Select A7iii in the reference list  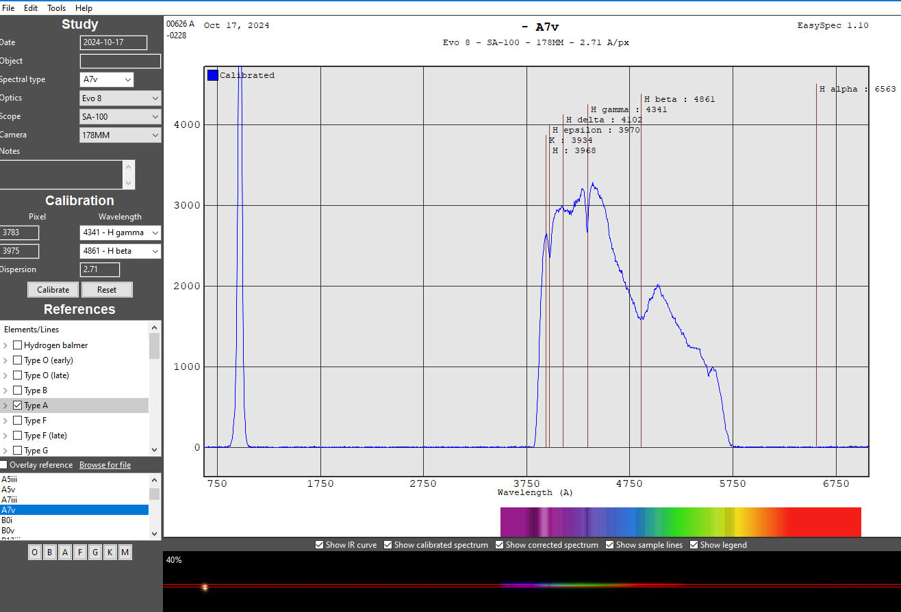74,500
